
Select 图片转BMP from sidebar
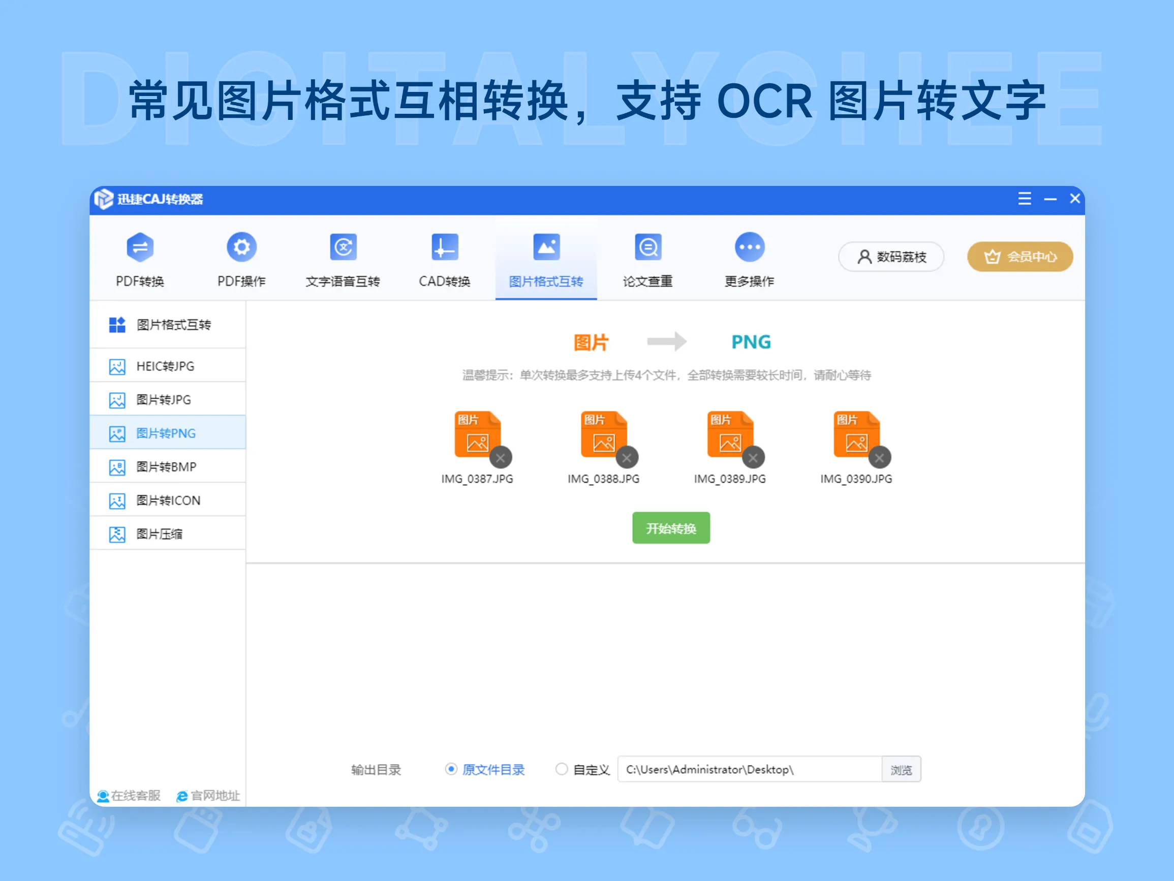(x=166, y=466)
